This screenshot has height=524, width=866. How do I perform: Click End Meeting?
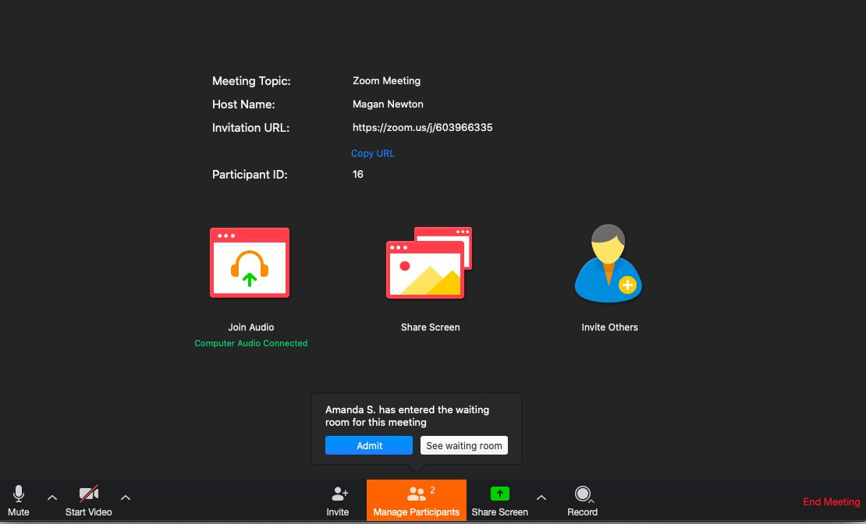831,502
